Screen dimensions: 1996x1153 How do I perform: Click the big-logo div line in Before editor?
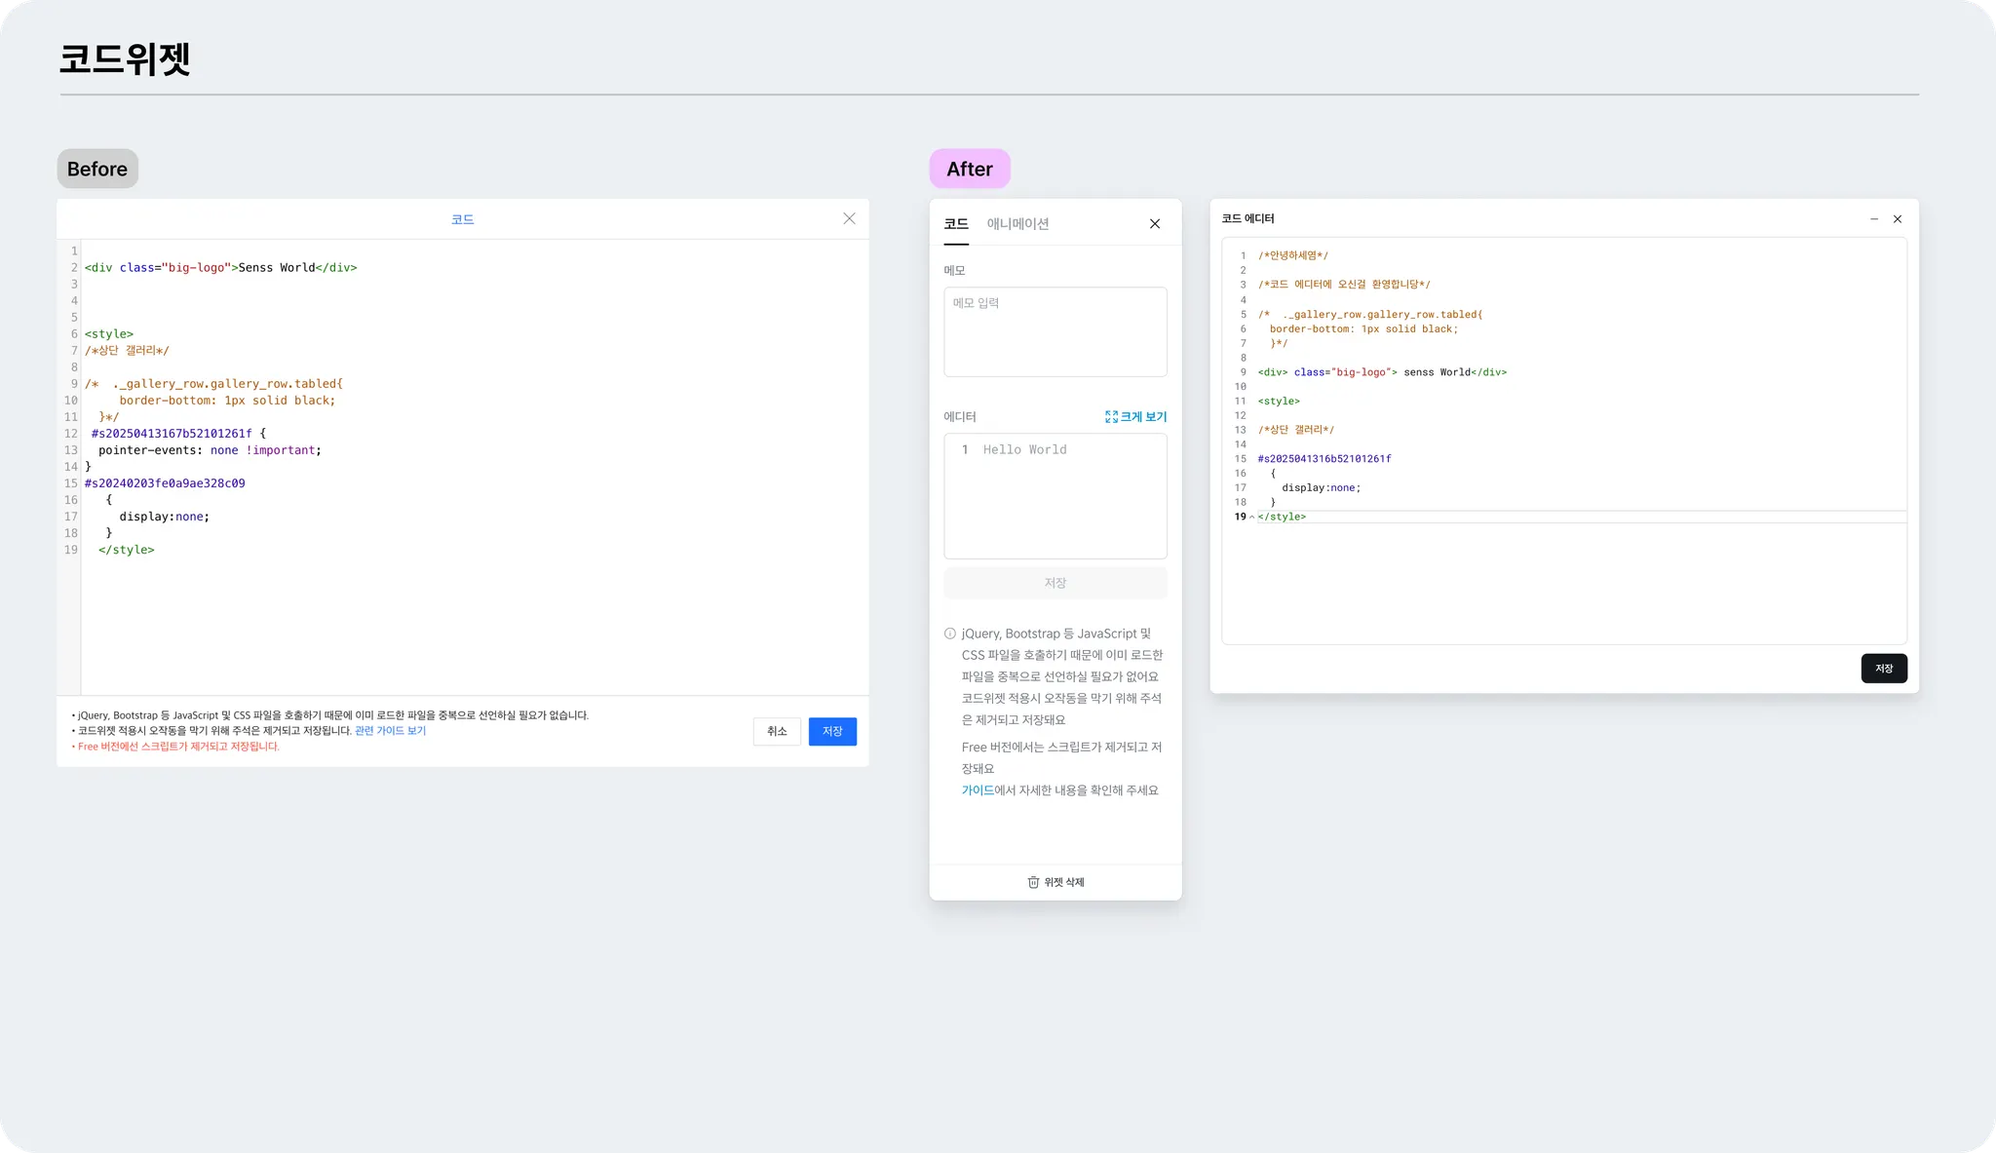pyautogui.click(x=221, y=268)
